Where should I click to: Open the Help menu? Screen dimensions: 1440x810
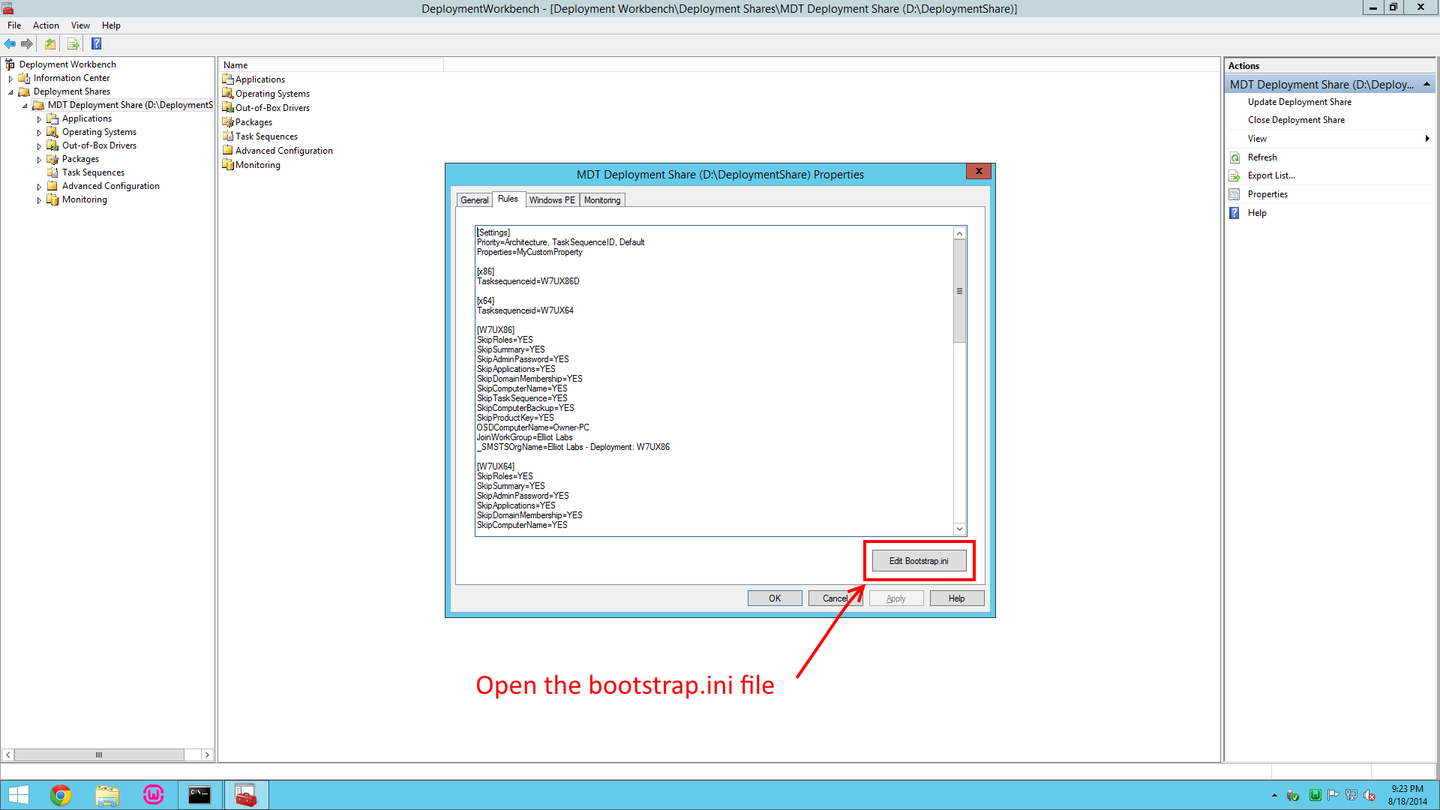[111, 25]
